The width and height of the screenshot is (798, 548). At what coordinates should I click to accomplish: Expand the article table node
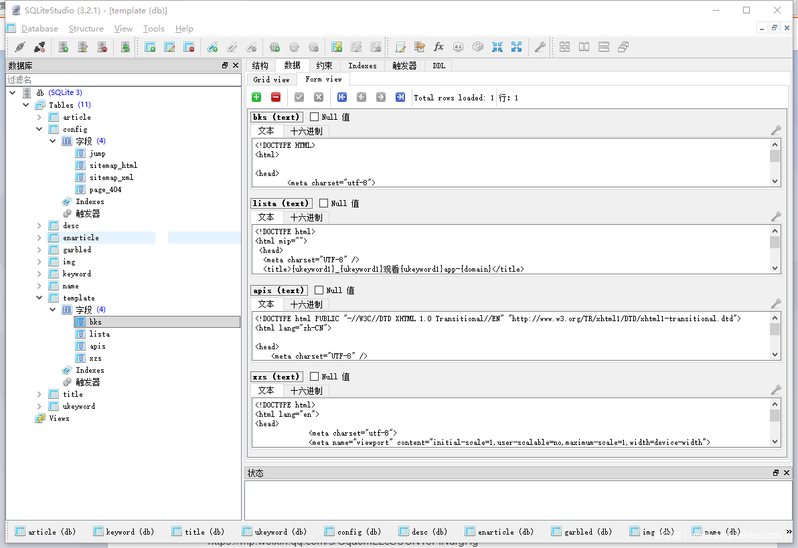coord(39,117)
